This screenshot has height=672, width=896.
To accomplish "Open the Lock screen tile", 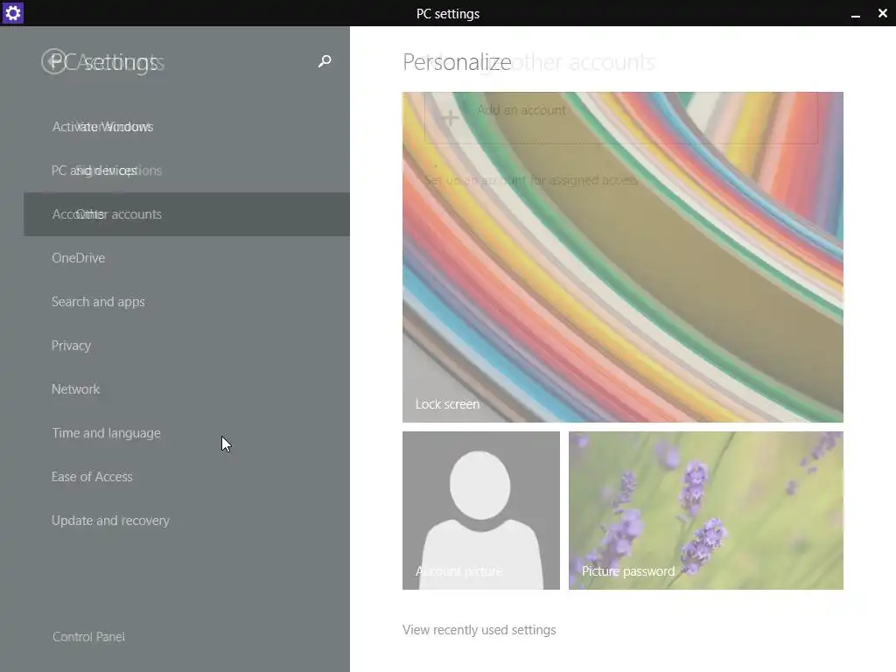I will point(622,257).
